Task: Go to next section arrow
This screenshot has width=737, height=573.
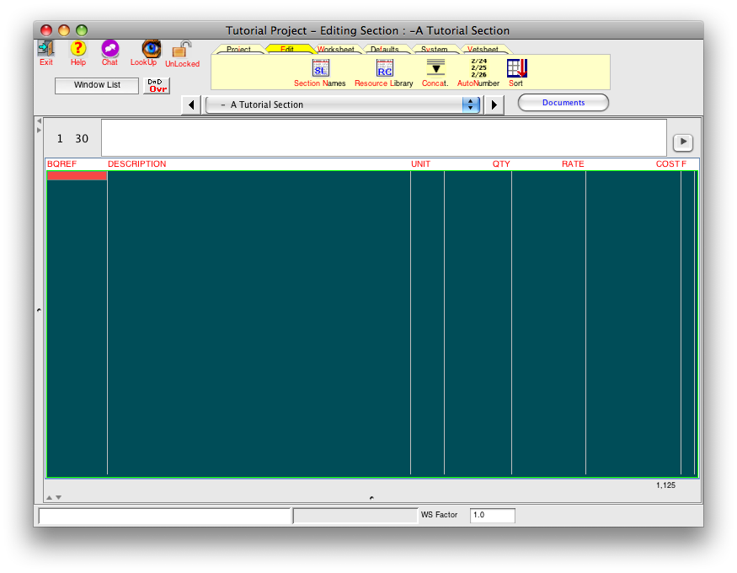Action: tap(494, 104)
